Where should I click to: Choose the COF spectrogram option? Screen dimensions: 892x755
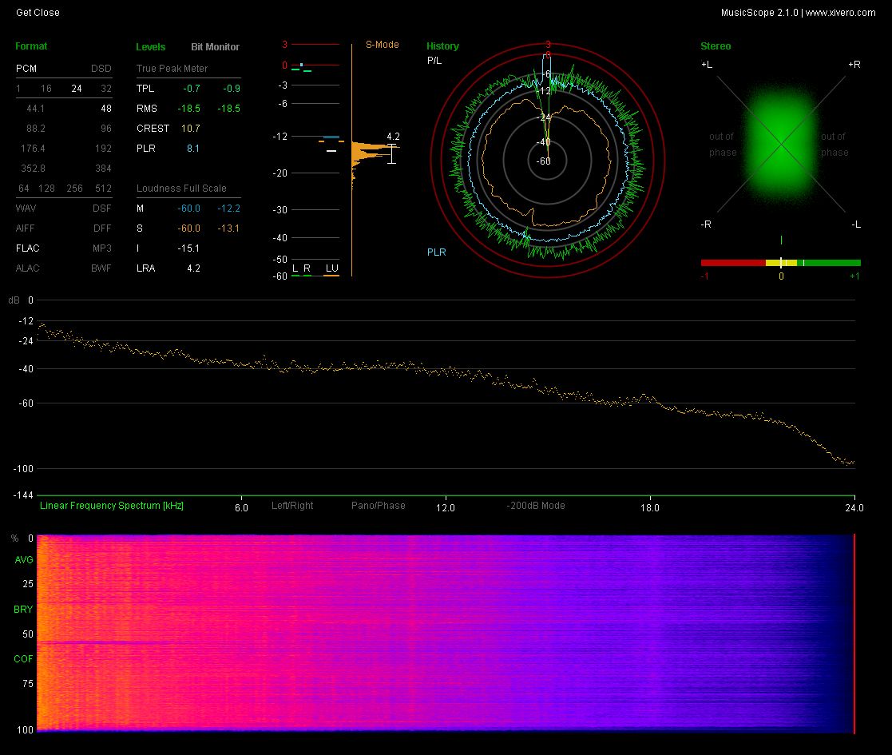coord(23,659)
